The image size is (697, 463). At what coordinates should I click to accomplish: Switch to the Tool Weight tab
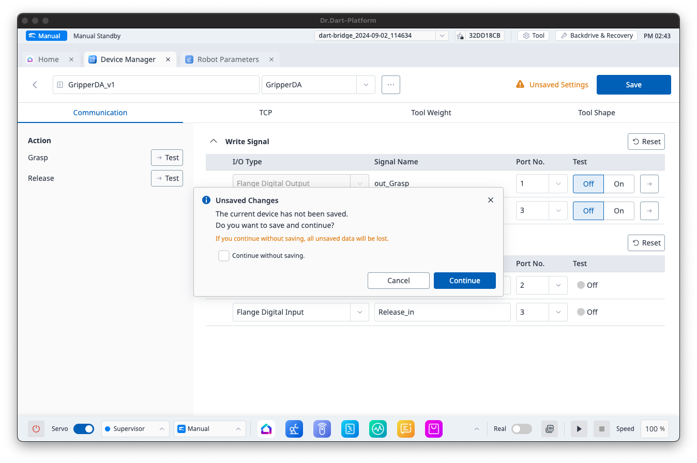coord(431,113)
